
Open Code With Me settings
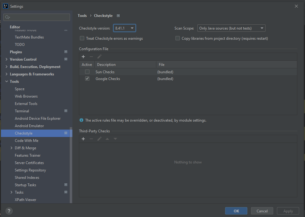tap(27, 141)
